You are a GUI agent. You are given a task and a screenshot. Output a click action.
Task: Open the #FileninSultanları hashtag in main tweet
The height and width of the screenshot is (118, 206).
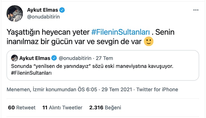[120, 32]
